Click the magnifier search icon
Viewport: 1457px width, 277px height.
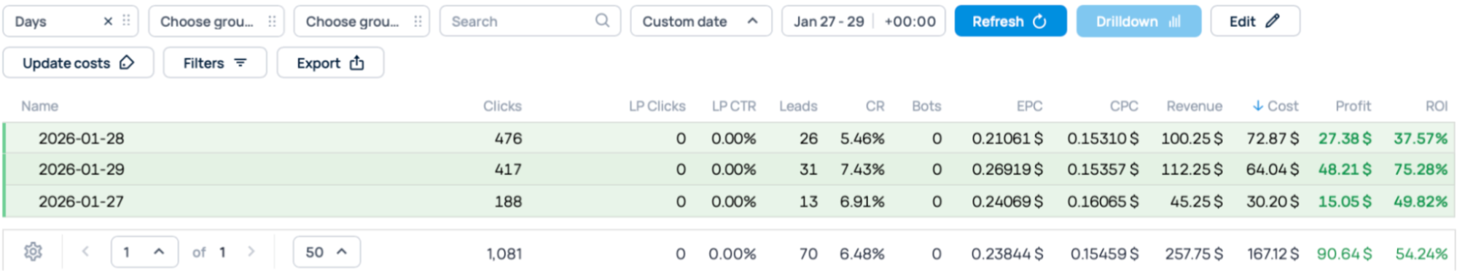[x=602, y=20]
